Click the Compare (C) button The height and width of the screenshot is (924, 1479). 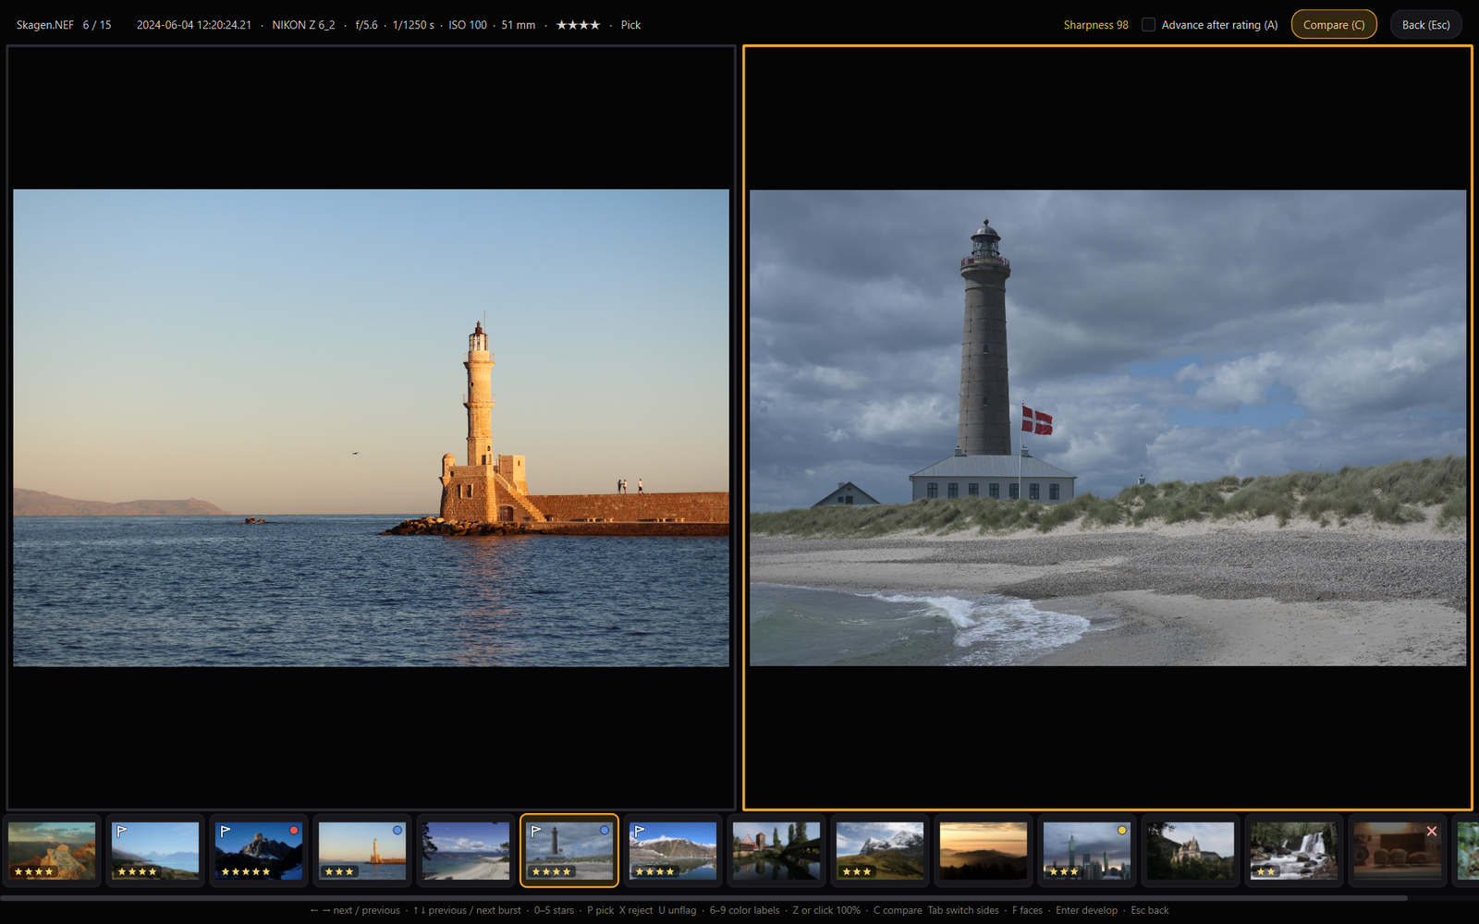(x=1334, y=25)
